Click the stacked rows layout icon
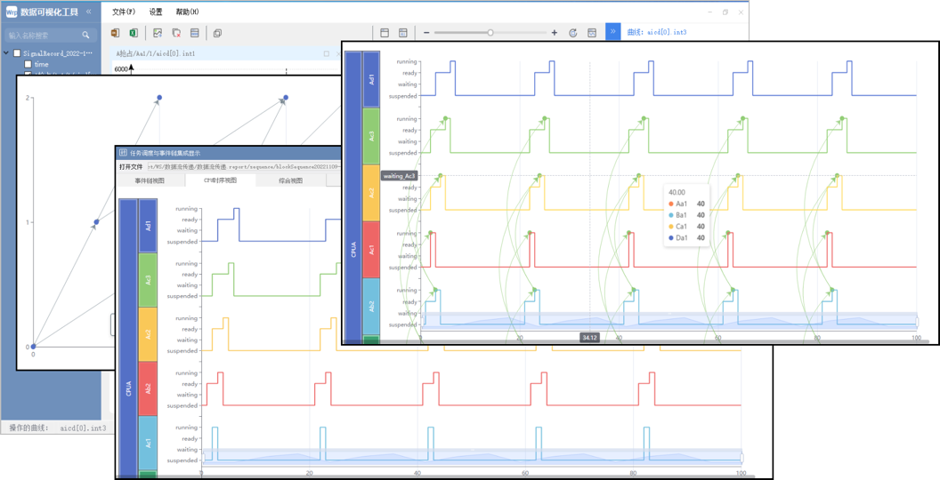This screenshot has height=480, width=940. (x=195, y=33)
